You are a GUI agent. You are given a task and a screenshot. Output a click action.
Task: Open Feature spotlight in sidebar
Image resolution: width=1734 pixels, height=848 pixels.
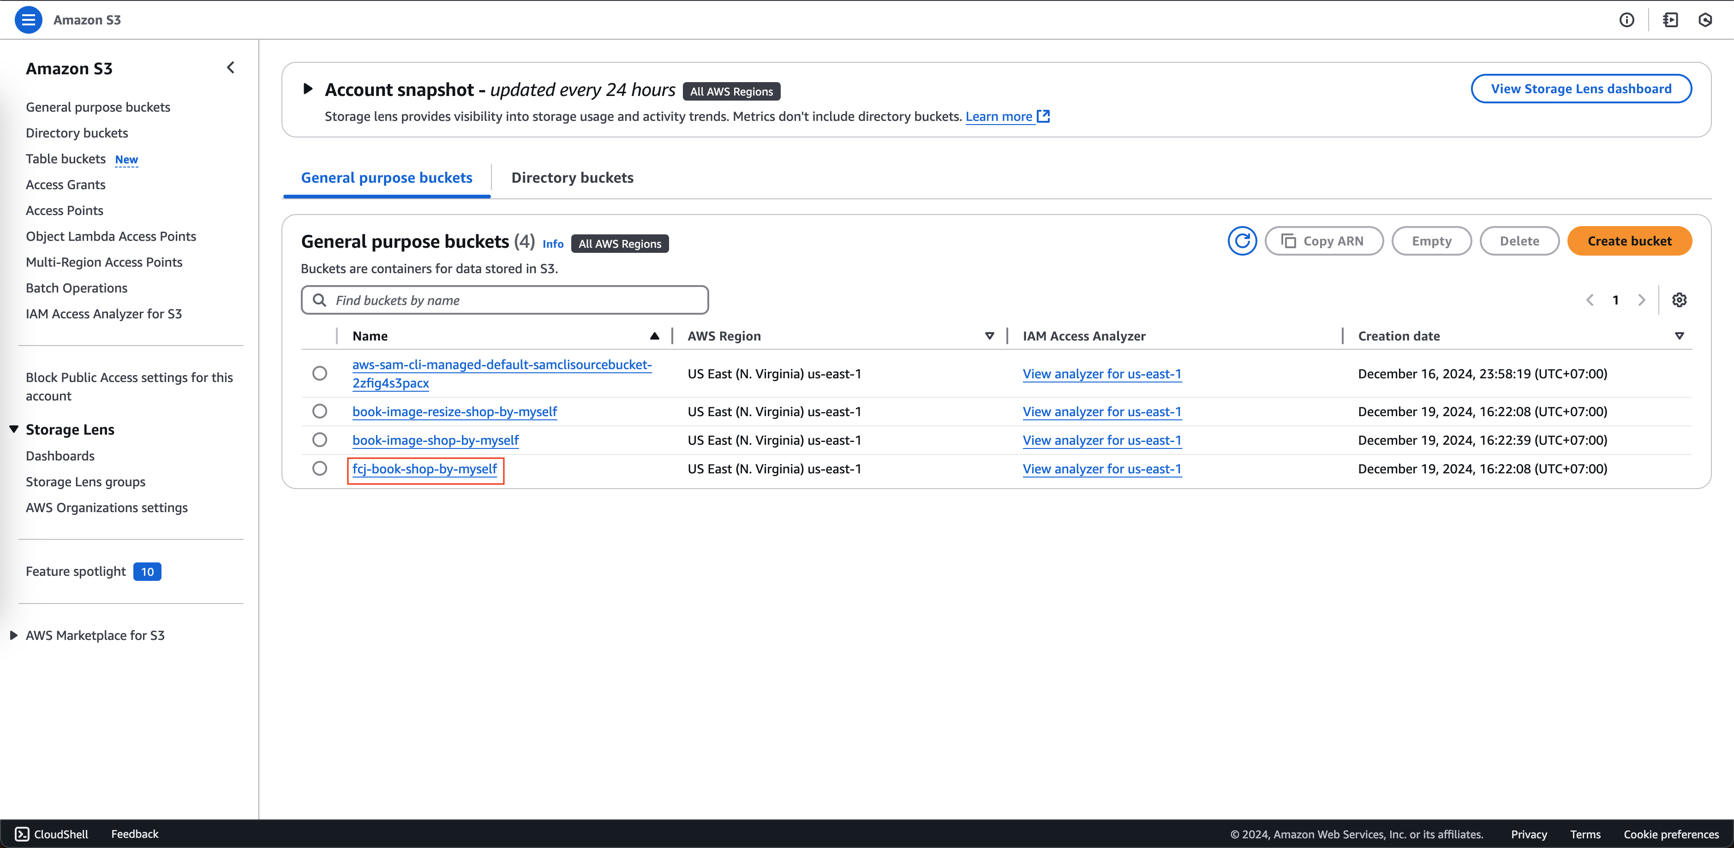coord(75,571)
